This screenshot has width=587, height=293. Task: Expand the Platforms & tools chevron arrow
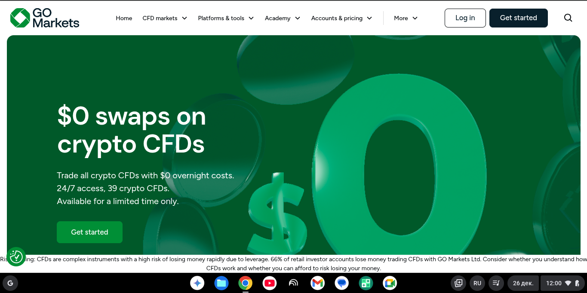[251, 18]
